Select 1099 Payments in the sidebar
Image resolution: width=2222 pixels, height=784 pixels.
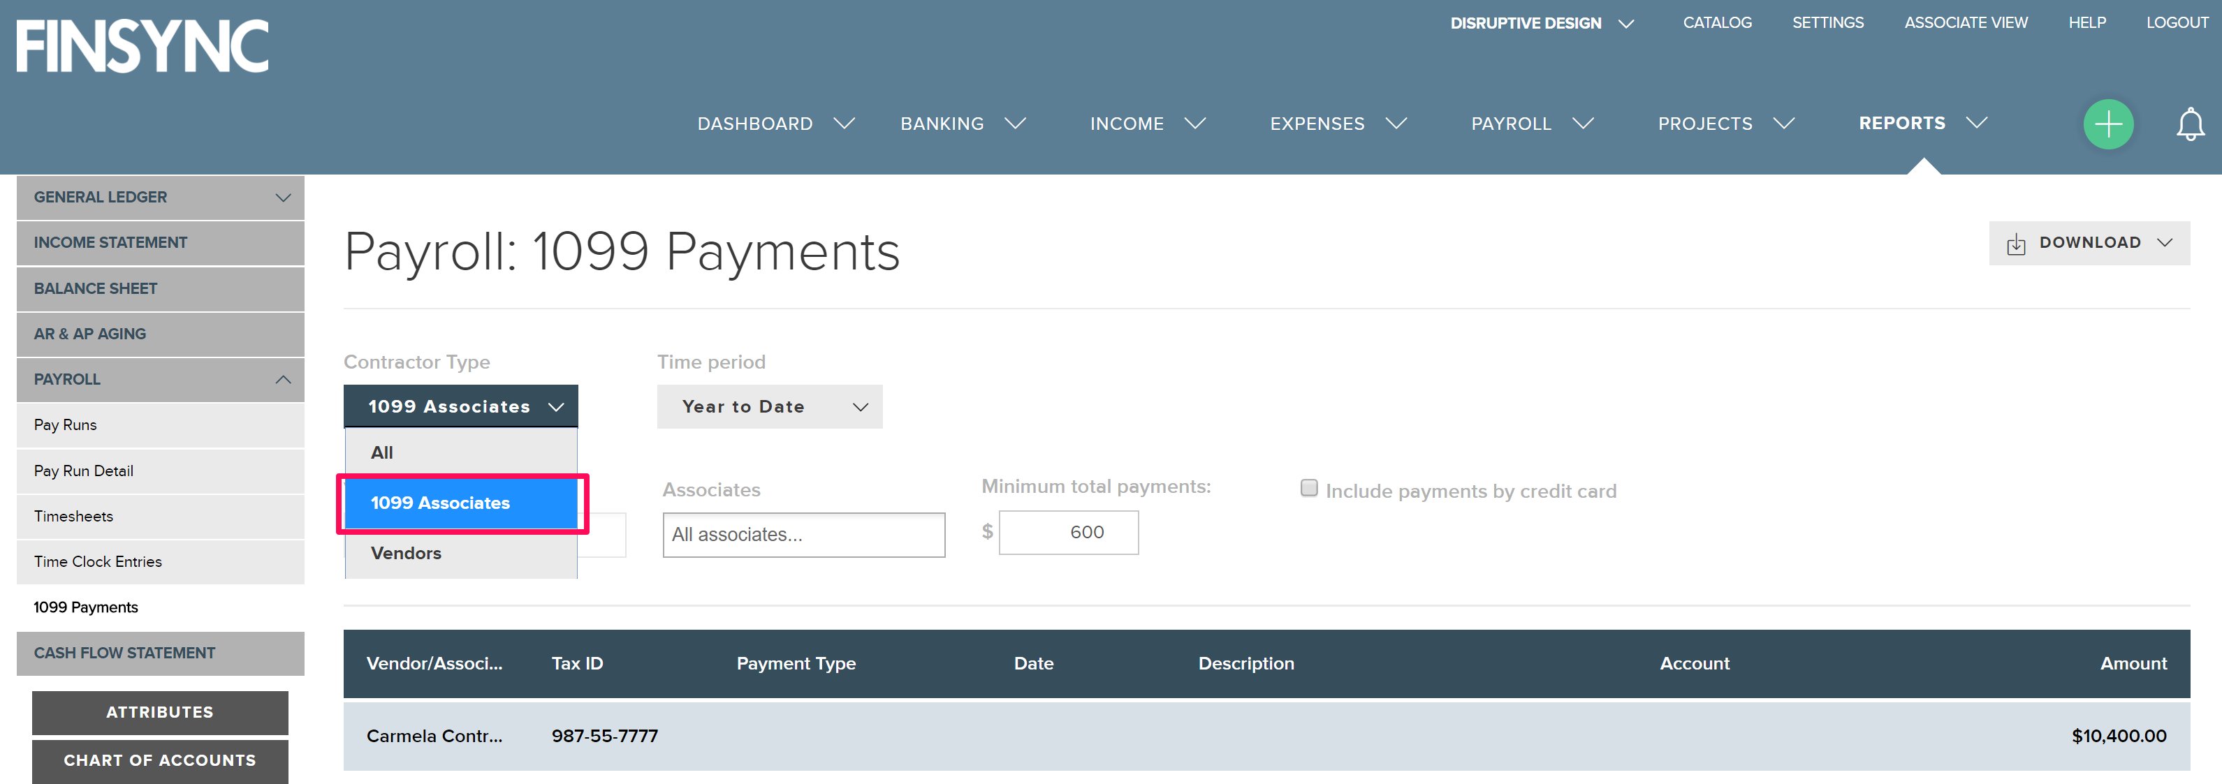tap(161, 607)
